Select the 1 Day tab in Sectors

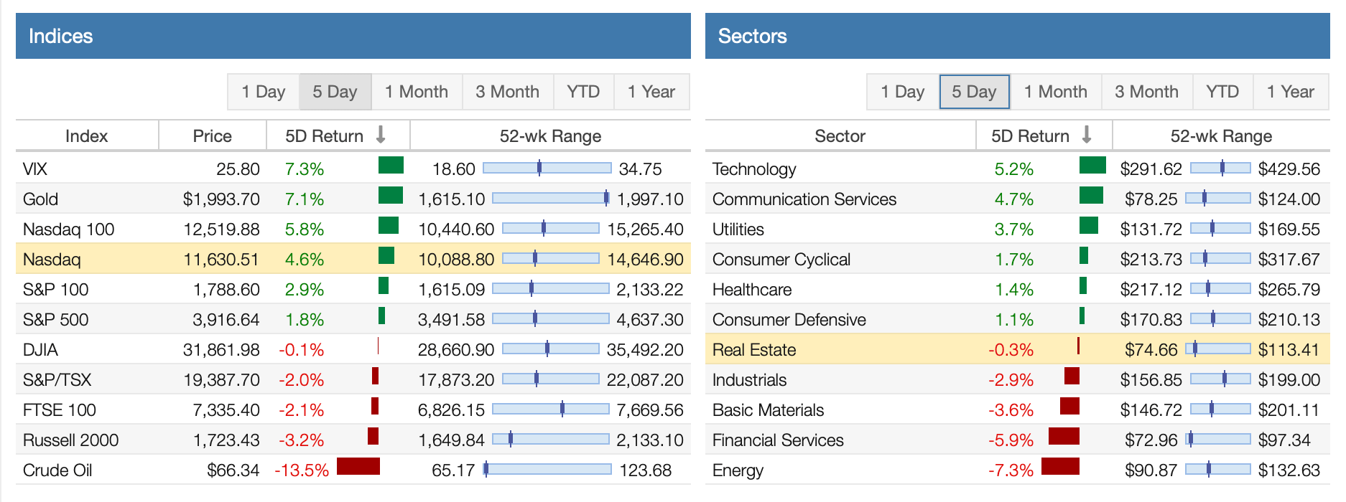pos(903,92)
